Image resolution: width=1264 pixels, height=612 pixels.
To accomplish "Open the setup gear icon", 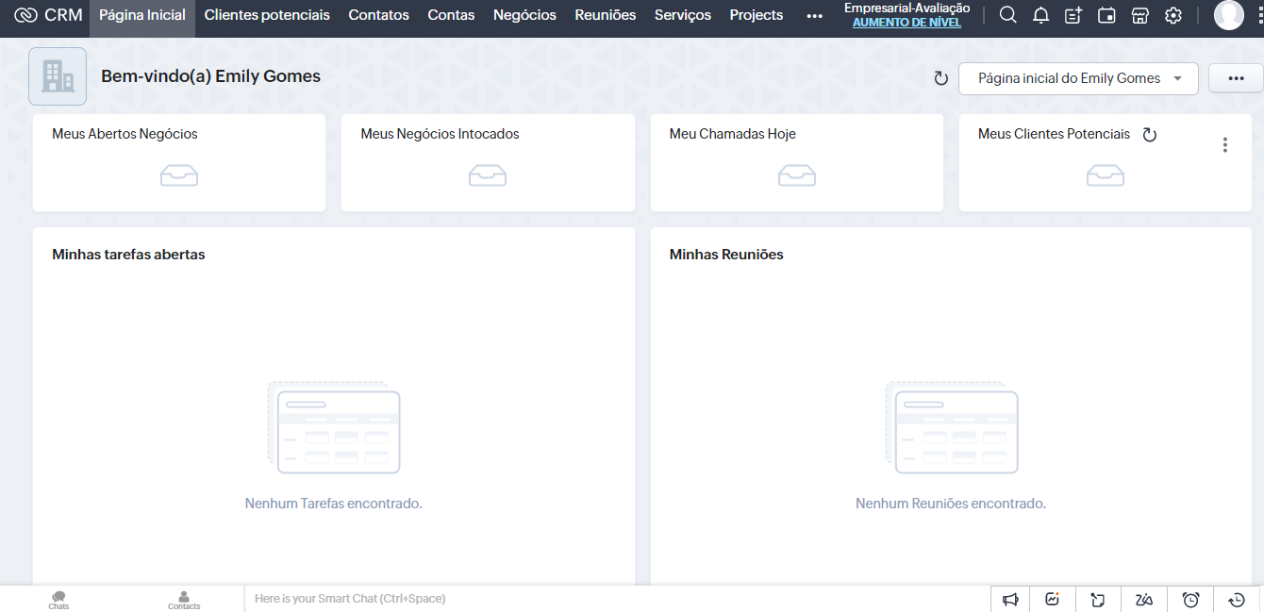I will click(1173, 15).
